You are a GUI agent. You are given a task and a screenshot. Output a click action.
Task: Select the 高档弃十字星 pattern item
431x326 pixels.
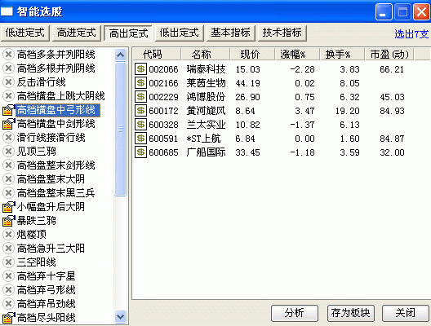[47, 276]
